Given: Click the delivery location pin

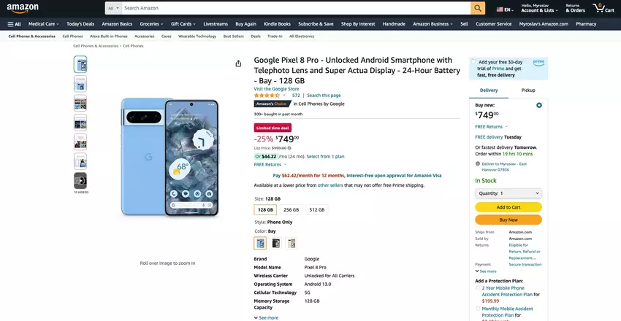Looking at the screenshot, I should coord(477,163).
